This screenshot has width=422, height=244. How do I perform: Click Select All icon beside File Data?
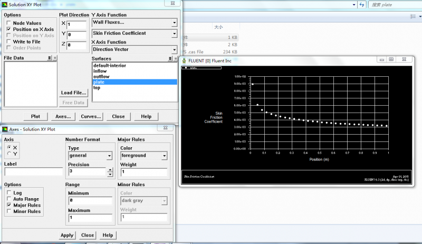coord(50,58)
